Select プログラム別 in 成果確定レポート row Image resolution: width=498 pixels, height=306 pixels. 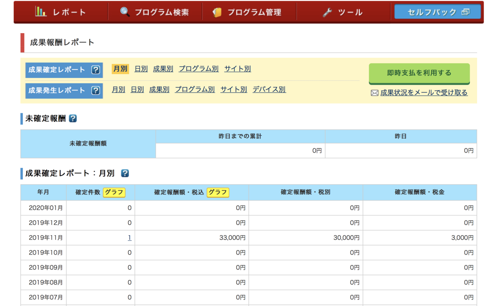click(199, 69)
